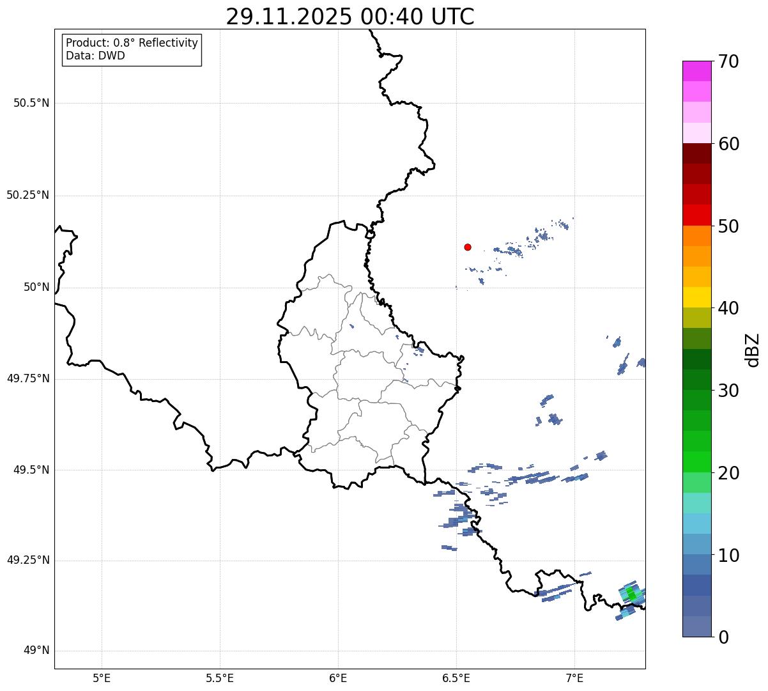
Task: Click the pale pink swatch above 60
Action: pyautogui.click(x=697, y=133)
